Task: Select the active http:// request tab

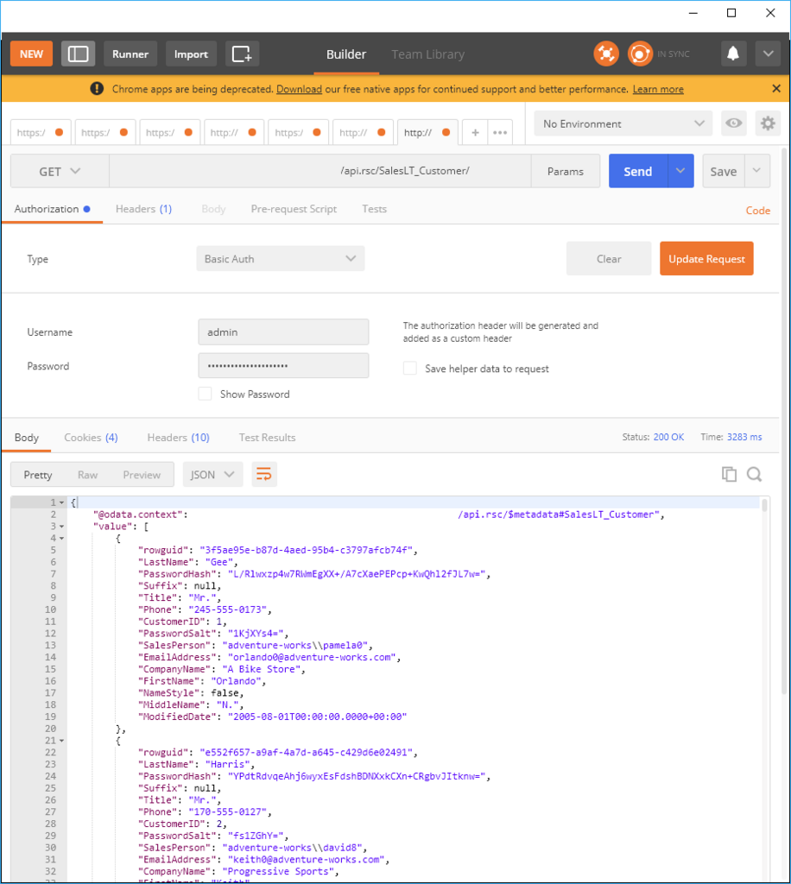Action: [x=427, y=132]
